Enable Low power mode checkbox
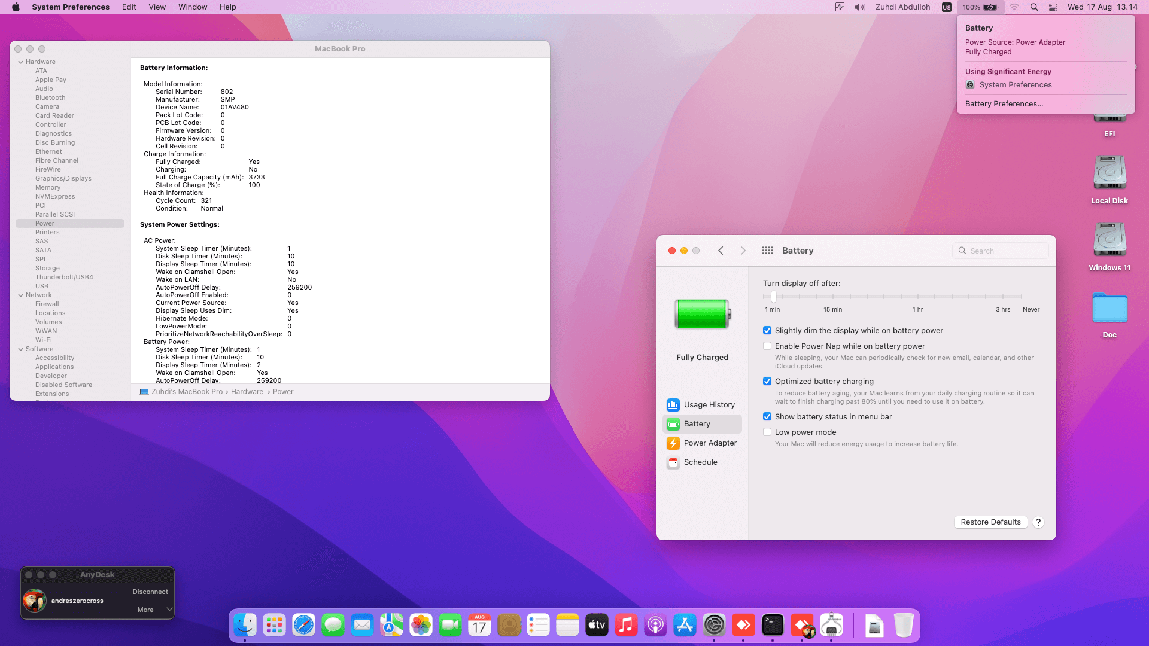The width and height of the screenshot is (1149, 646). click(x=767, y=432)
